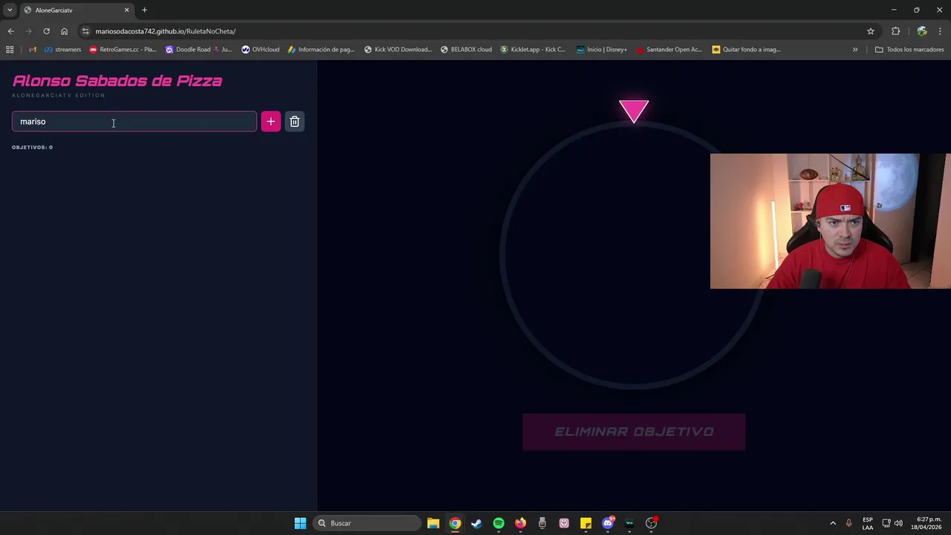Click the Alonso Sabados de Pizza title
This screenshot has height=535, width=951.
117,81
